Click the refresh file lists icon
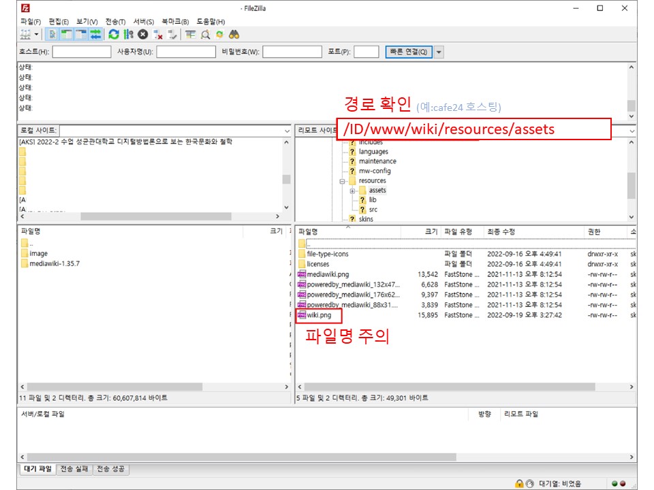The width and height of the screenshot is (654, 490). pyautogui.click(x=114, y=34)
